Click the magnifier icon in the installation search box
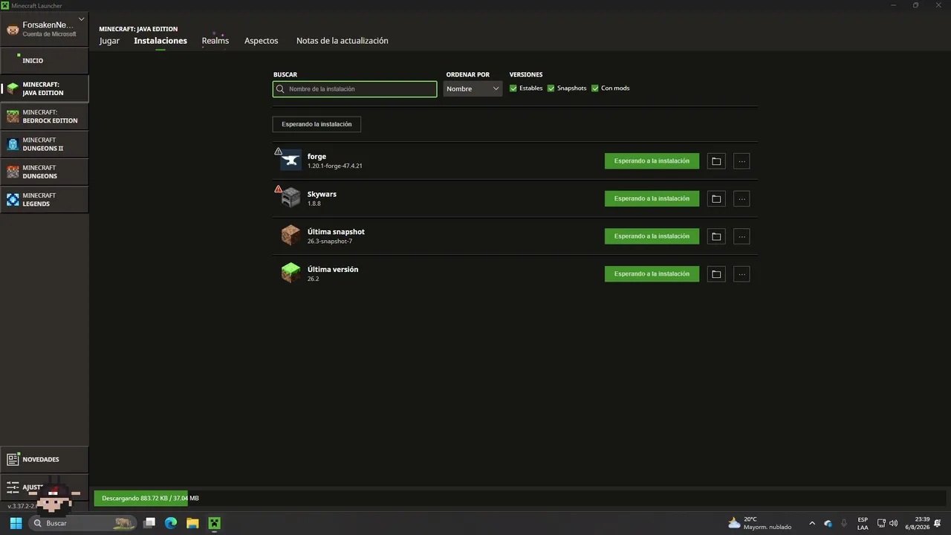Image resolution: width=951 pixels, height=535 pixels. tap(280, 89)
